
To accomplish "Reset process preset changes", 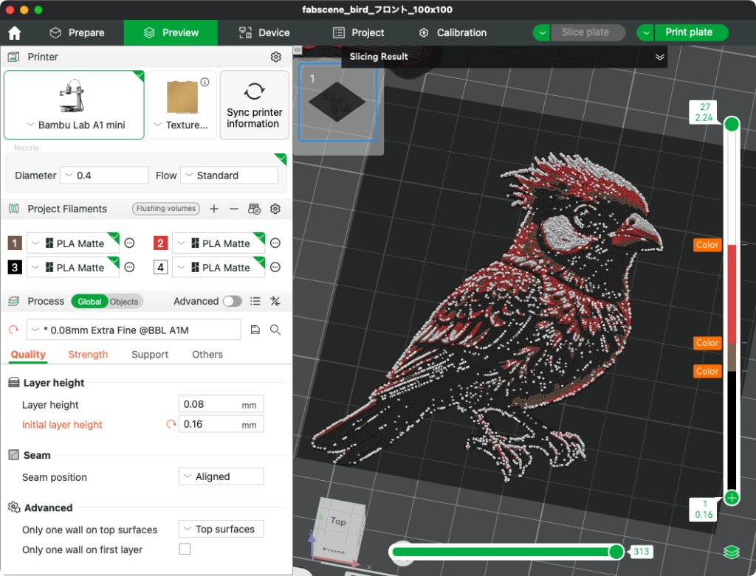I will coord(13,330).
